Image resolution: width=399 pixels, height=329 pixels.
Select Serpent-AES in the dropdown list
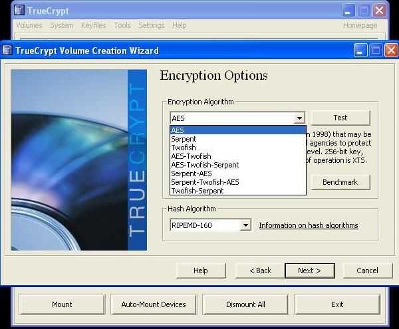tap(237, 173)
